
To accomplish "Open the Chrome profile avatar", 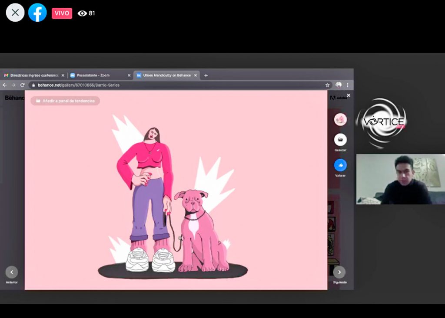I will tap(338, 85).
